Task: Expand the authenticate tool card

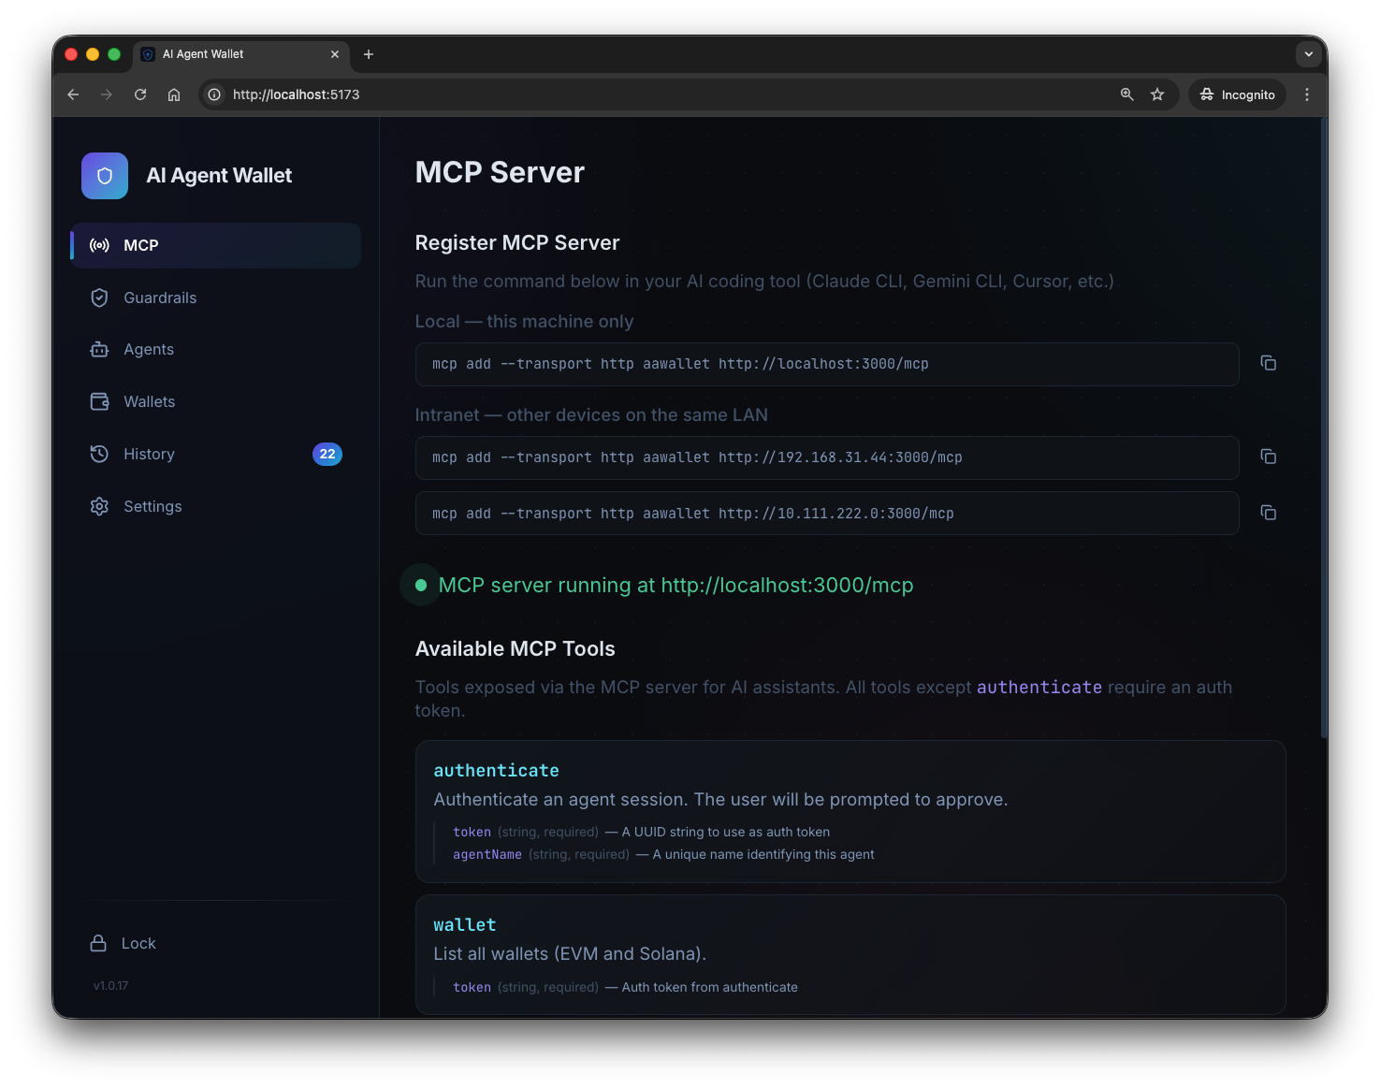Action: 850,811
